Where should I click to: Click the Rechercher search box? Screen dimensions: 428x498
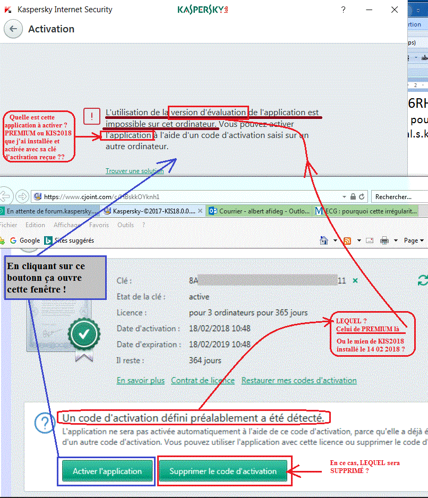[399, 196]
